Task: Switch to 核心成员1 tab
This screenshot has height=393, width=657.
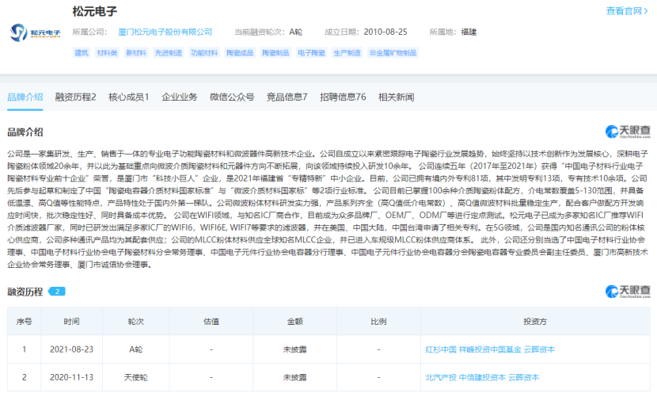Action: (x=129, y=97)
